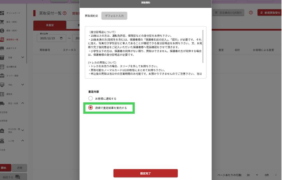Screen dimensions: 282x180
Task: Click the レジ金 cash register icon
Action: click(2, 141)
